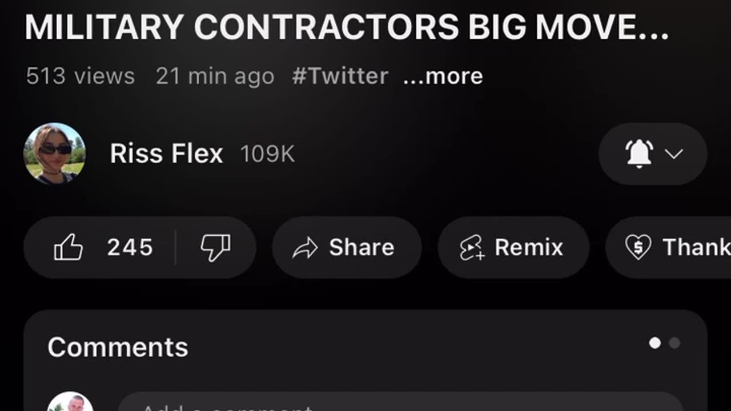Focus the Add a comment field
731x411 pixels.
tap(400, 404)
